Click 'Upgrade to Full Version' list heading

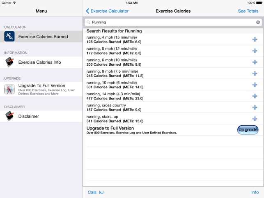pos(110,128)
